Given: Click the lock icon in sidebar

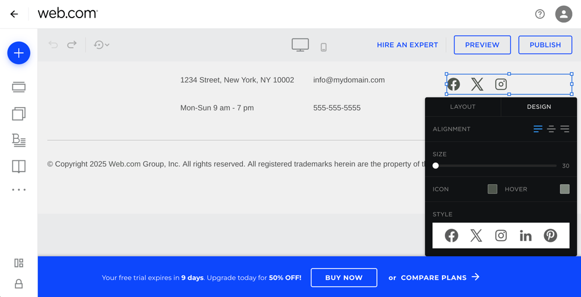Looking at the screenshot, I should [x=19, y=284].
